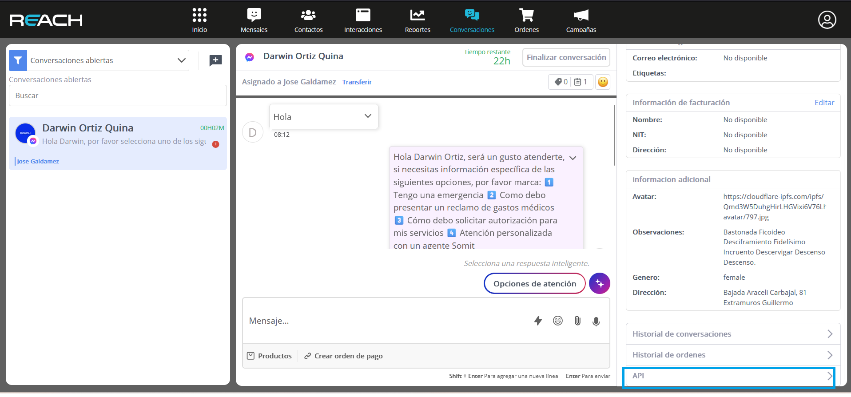Click 'Selecciona una respuesta inteligente.' hint
This screenshot has width=851, height=397.
pyautogui.click(x=526, y=263)
